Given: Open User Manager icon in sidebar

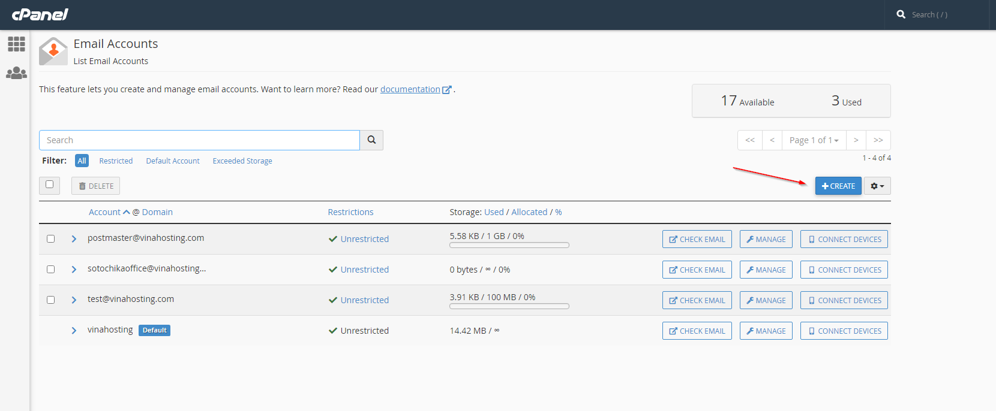Looking at the screenshot, I should (x=16, y=73).
